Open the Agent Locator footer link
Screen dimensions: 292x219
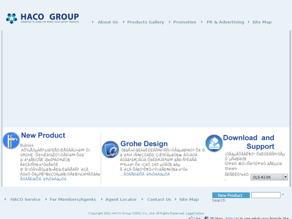(121, 199)
